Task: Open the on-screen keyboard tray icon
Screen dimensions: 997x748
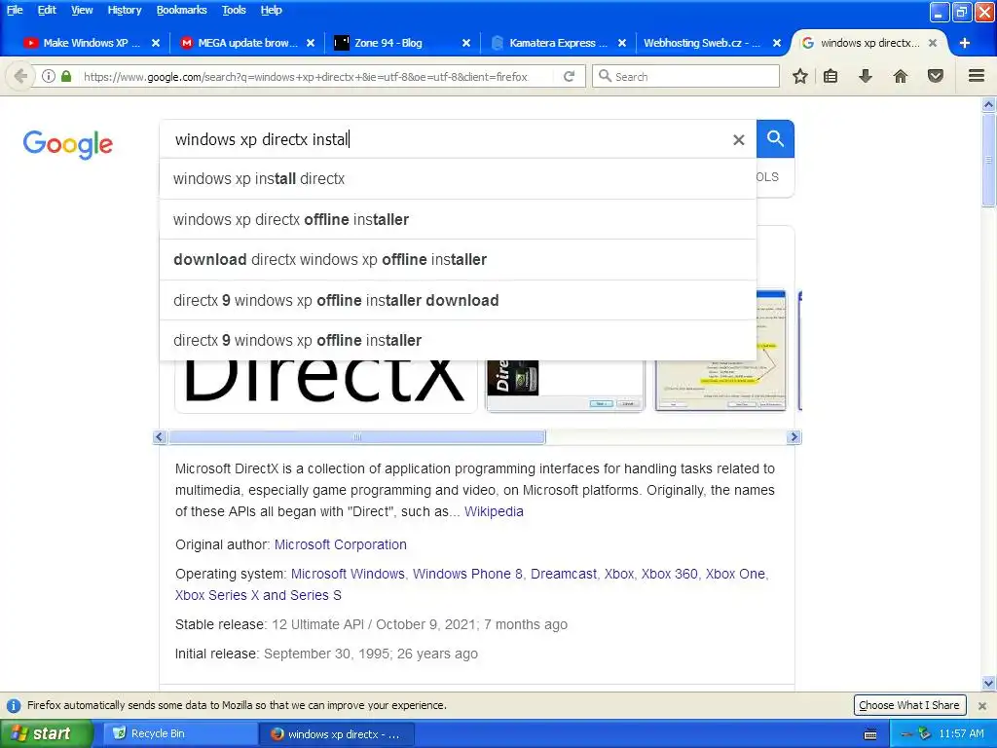Action: coord(870,734)
